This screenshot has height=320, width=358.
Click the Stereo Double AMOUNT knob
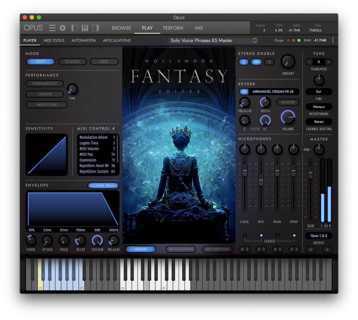click(288, 62)
